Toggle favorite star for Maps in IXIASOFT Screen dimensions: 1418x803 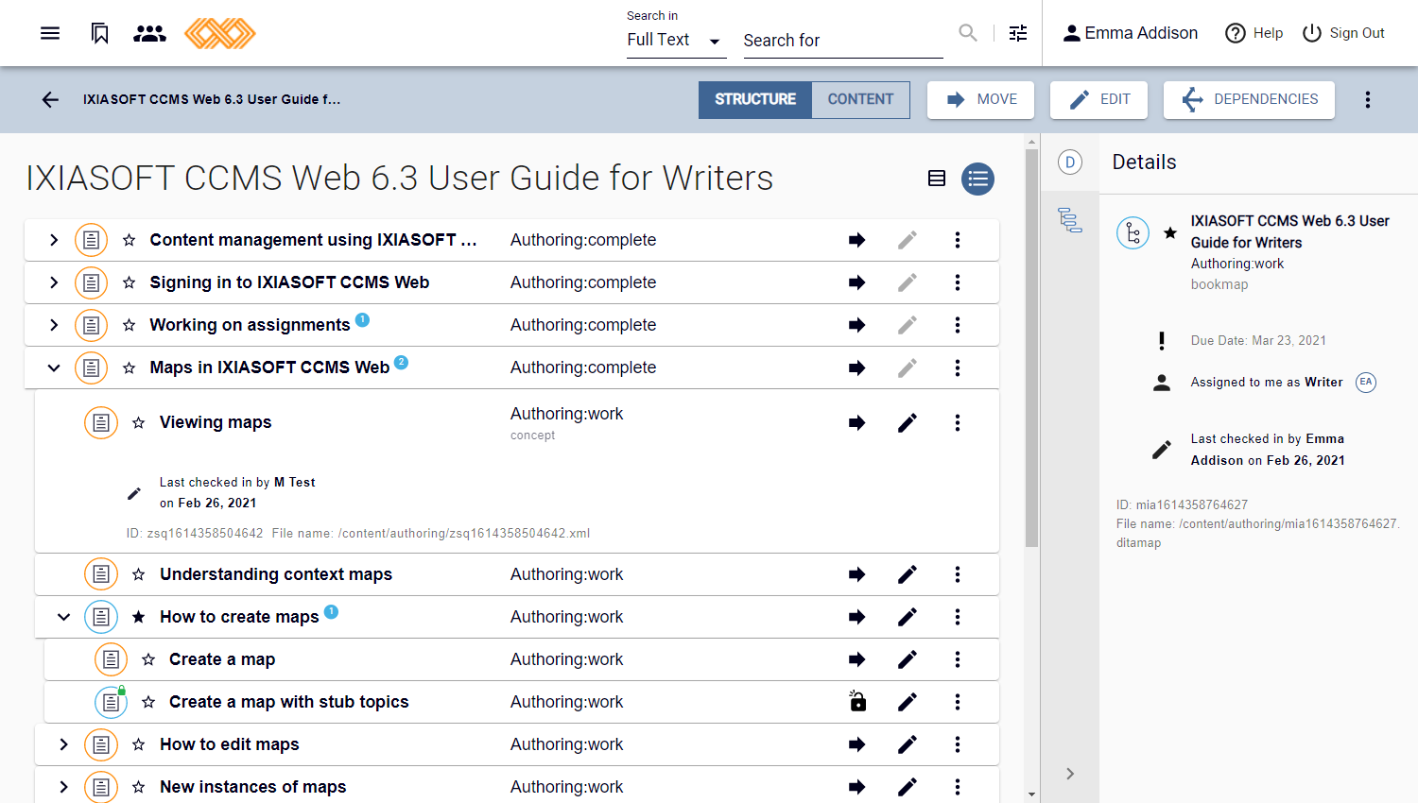(x=130, y=367)
